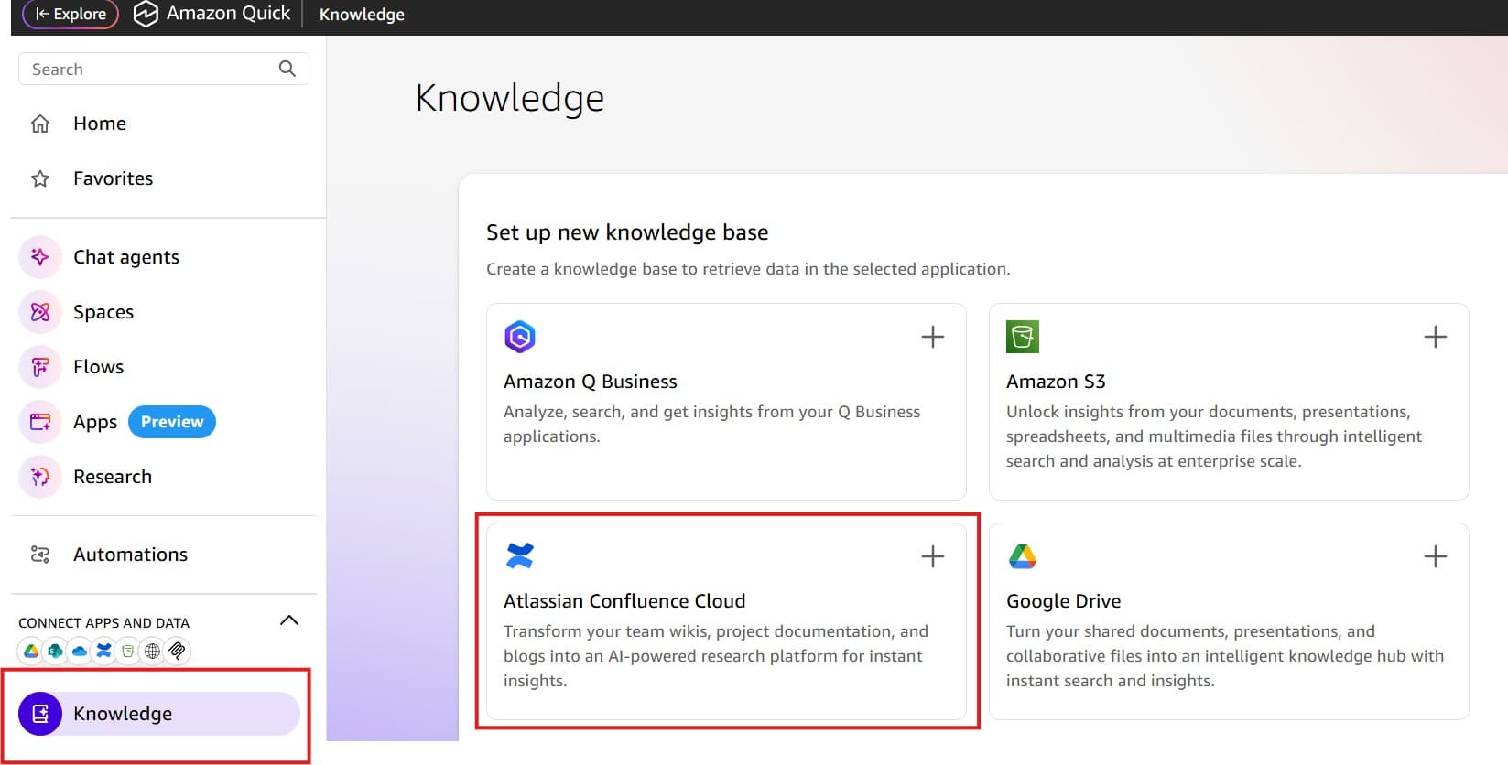This screenshot has height=765, width=1508.
Task: Click the Research icon
Action: tap(40, 477)
